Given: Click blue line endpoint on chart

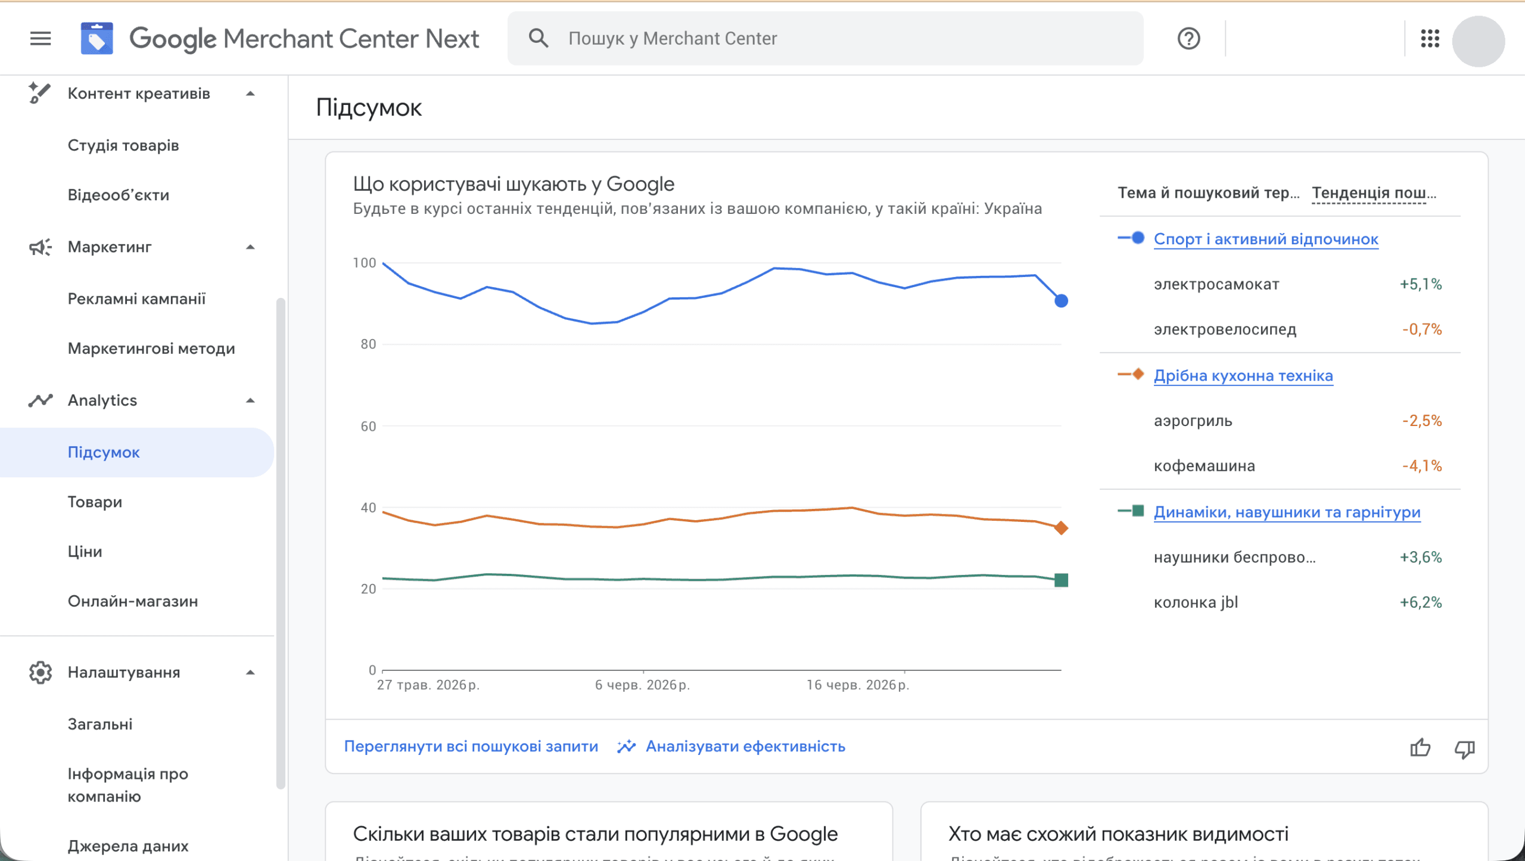Looking at the screenshot, I should pyautogui.click(x=1061, y=301).
